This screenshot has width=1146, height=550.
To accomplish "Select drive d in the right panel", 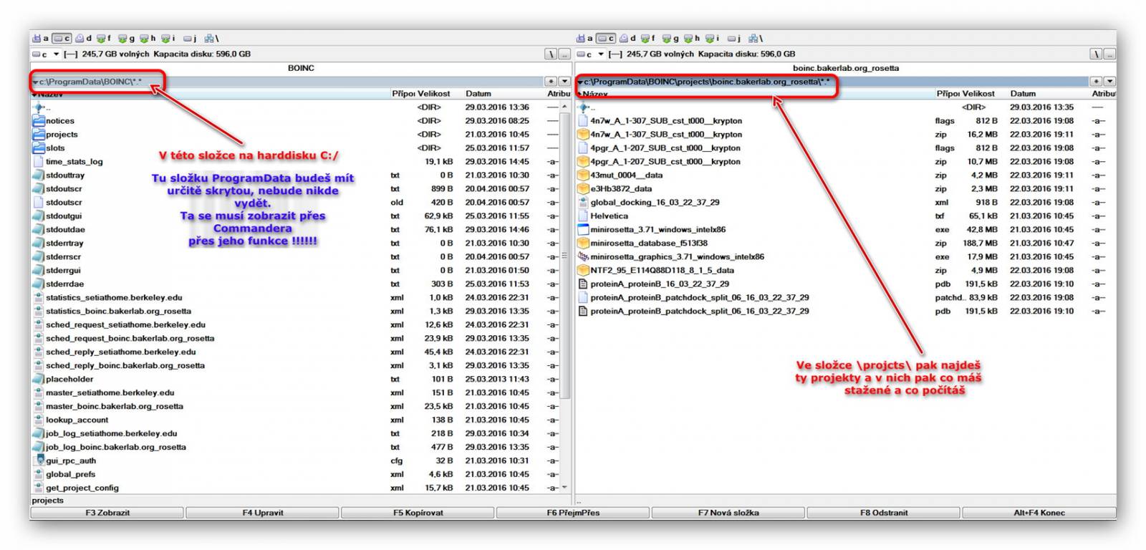I will click(628, 39).
